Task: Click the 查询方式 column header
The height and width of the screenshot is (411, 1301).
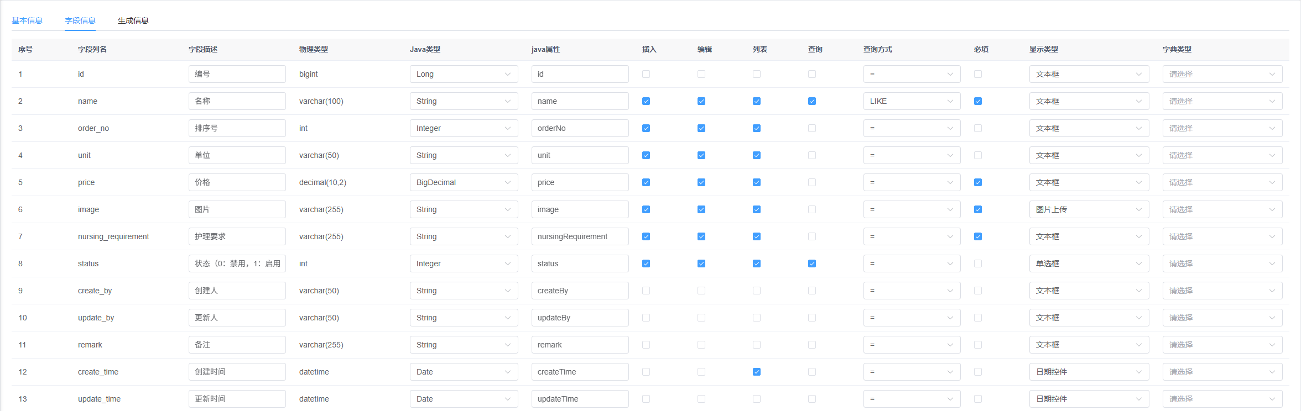Action: (x=878, y=49)
